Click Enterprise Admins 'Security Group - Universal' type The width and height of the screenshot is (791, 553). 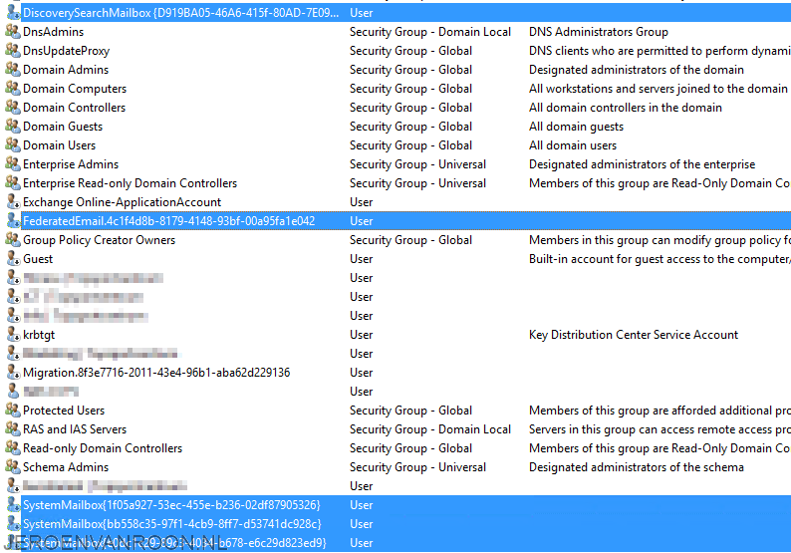(417, 164)
